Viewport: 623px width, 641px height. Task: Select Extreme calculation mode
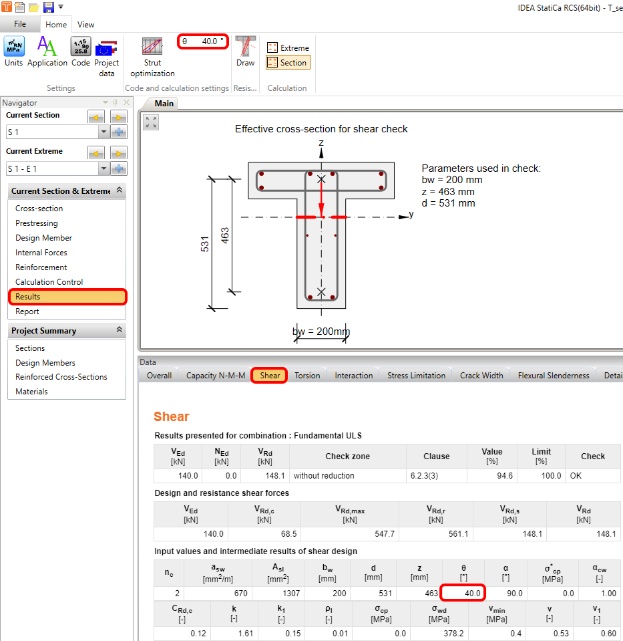click(288, 48)
